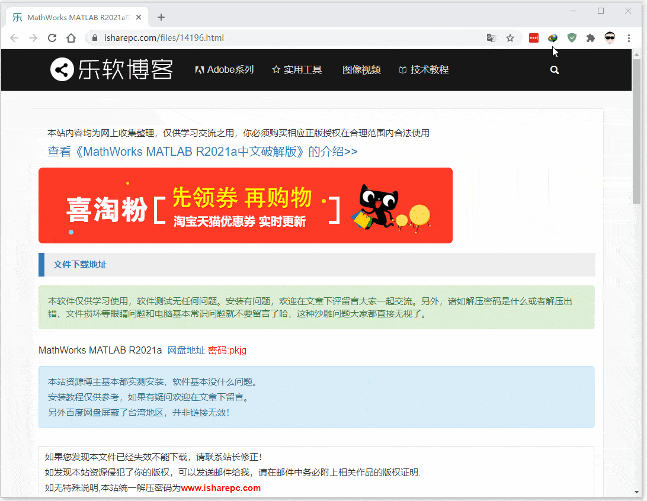Screen dimensions: 647x501
Task: Open the green shield extension
Action: pyautogui.click(x=572, y=38)
